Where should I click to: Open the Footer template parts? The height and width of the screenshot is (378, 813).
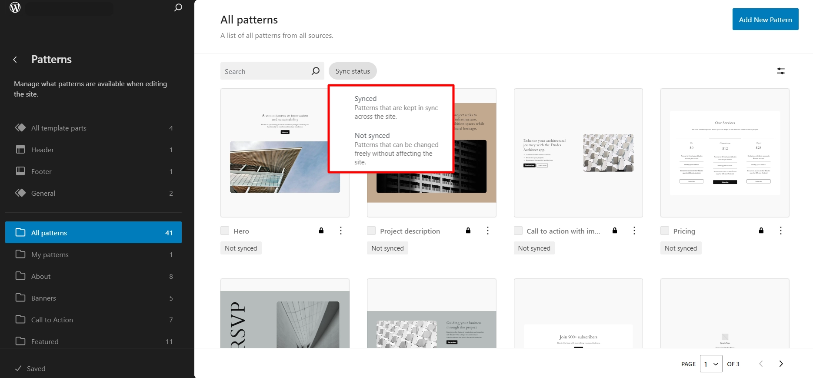point(93,171)
